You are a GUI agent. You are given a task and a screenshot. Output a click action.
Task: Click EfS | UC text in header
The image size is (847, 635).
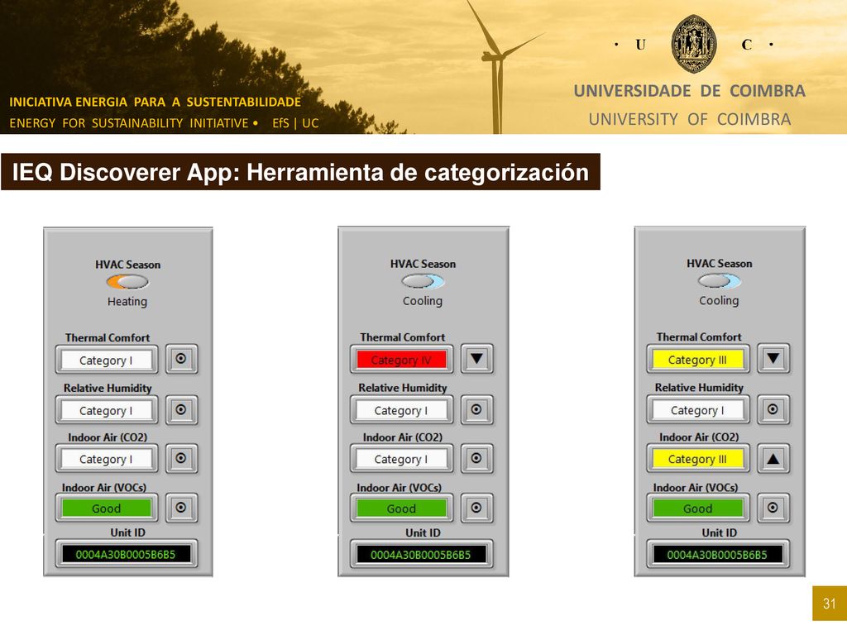coord(295,123)
